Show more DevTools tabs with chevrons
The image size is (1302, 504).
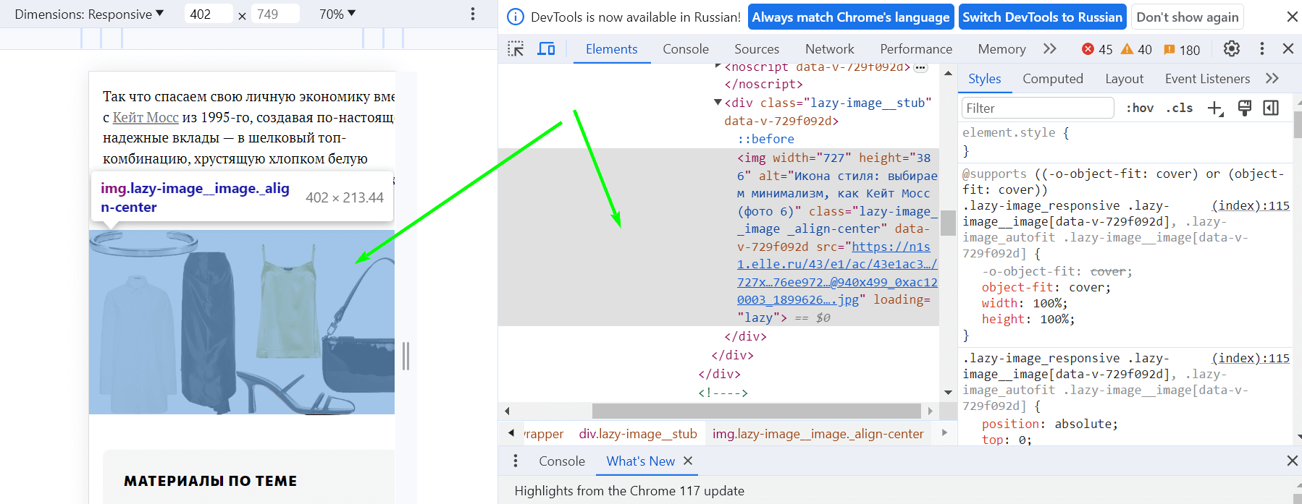(x=1049, y=48)
